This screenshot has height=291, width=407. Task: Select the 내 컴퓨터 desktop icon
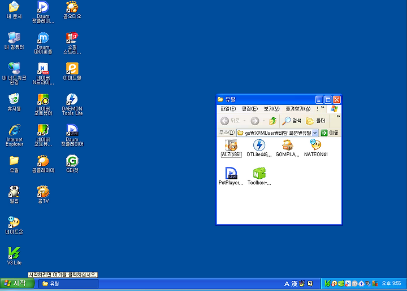[x=14, y=41]
